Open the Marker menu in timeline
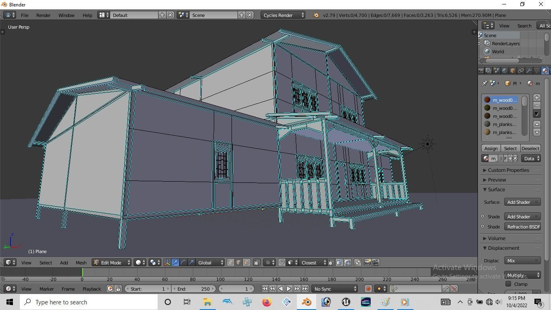Image resolution: width=551 pixels, height=310 pixels. click(x=46, y=289)
